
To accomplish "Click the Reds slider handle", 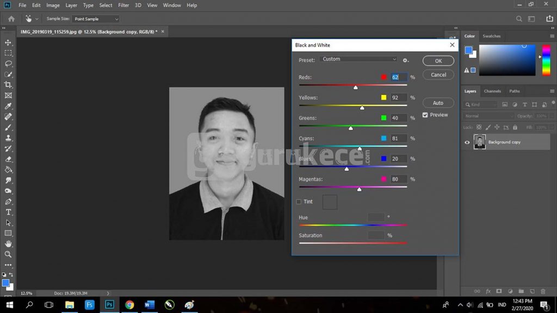I will pyautogui.click(x=356, y=87).
